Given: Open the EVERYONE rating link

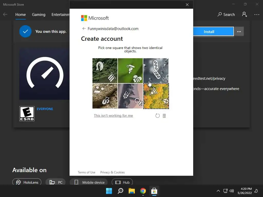Looking at the screenshot, I should pyautogui.click(x=45, y=109).
